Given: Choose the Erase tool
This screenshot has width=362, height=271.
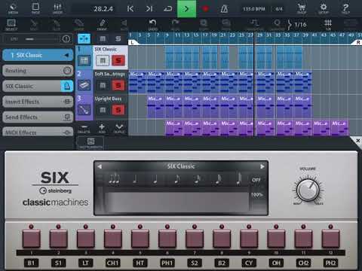Looking at the screenshot, I should [79, 25].
